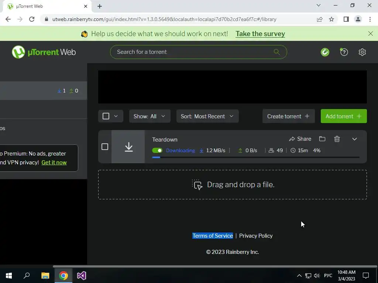Follow the Take the survey link
This screenshot has height=283, width=378.
260,34
